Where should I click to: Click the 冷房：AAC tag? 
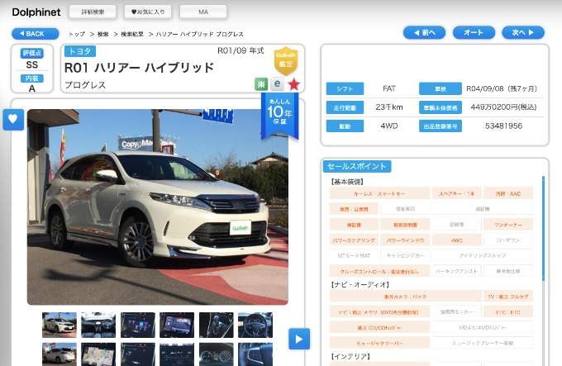pyautogui.click(x=508, y=193)
